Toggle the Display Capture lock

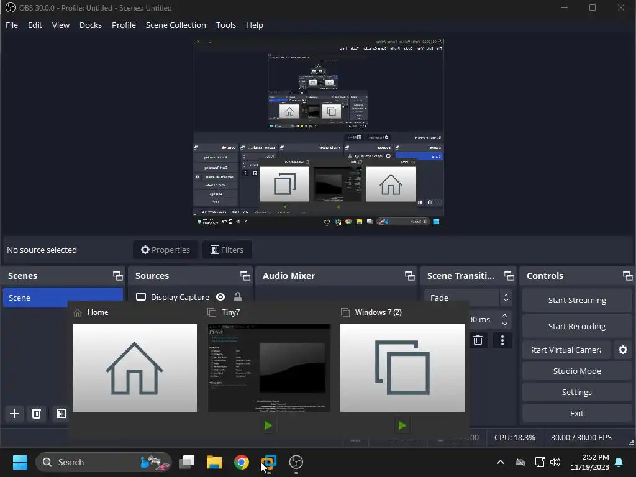click(238, 297)
